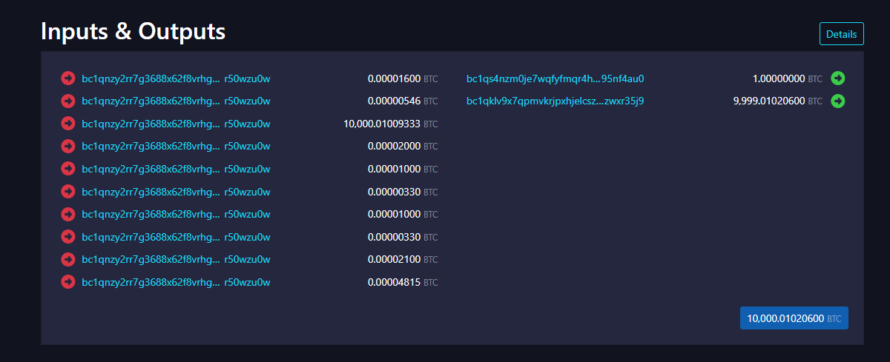Open the Details button
890x362 pixels.
click(841, 34)
